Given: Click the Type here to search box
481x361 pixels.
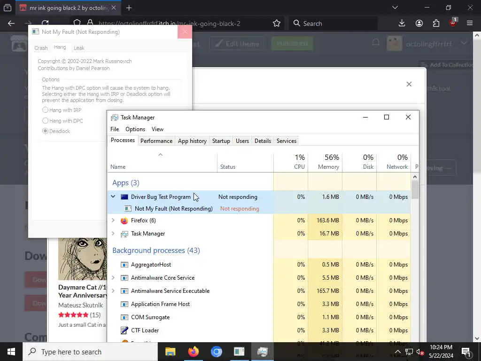Looking at the screenshot, I should [90, 352].
